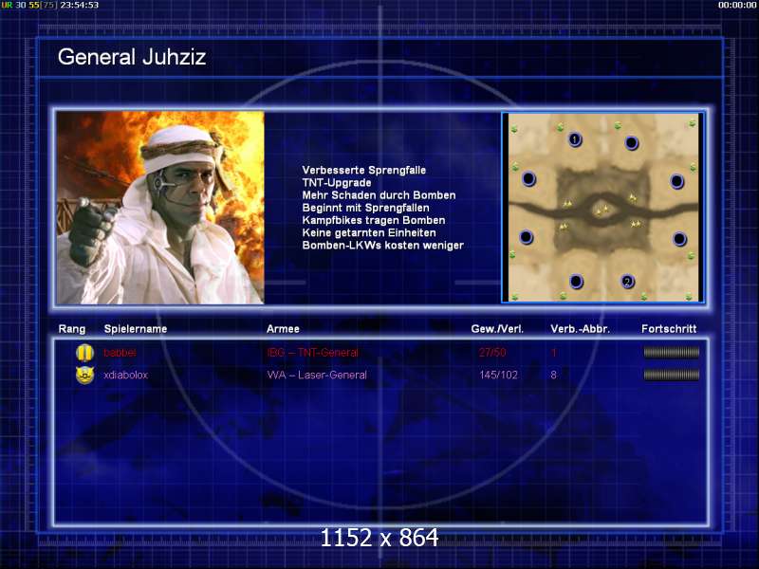Click the 23:54:53 clock overlay
The width and height of the screenshot is (759, 569).
(79, 5)
